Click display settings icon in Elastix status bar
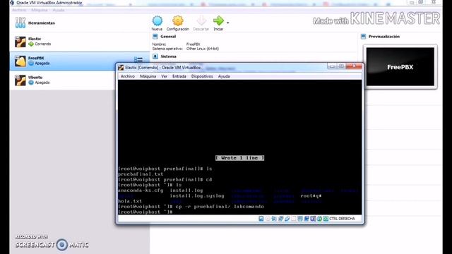 [x=300, y=219]
